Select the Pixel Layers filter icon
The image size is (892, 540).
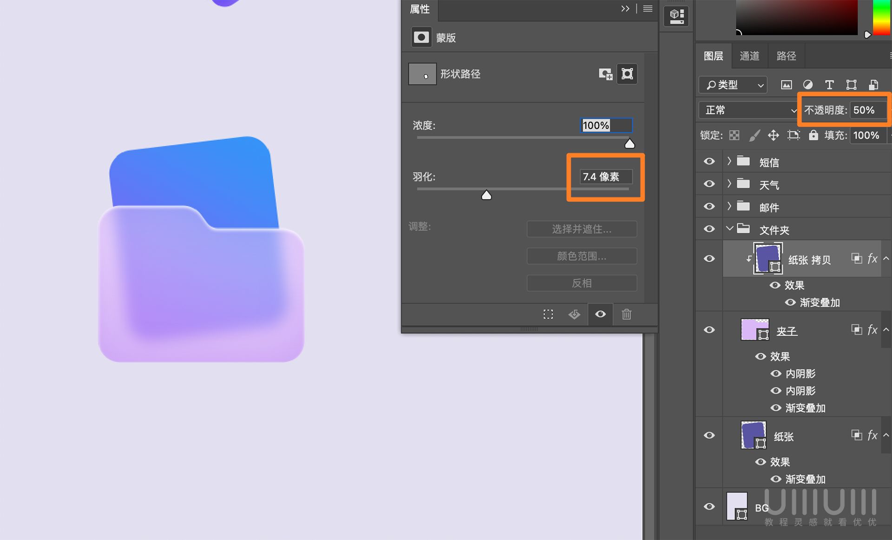click(786, 85)
